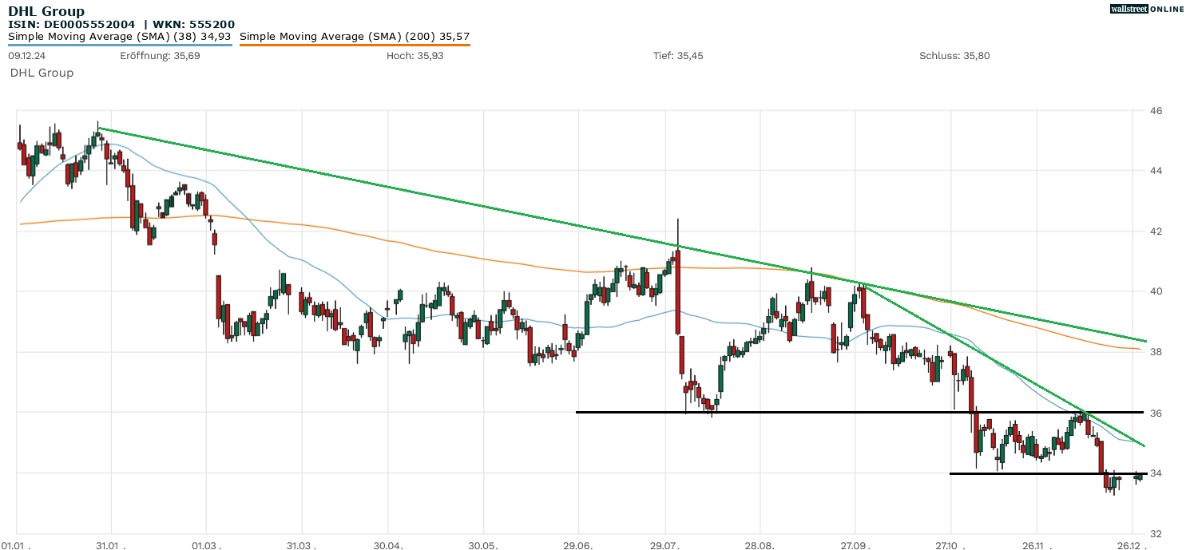Click the 46 price axis label
This screenshot has height=550, width=1190.
[x=1155, y=110]
